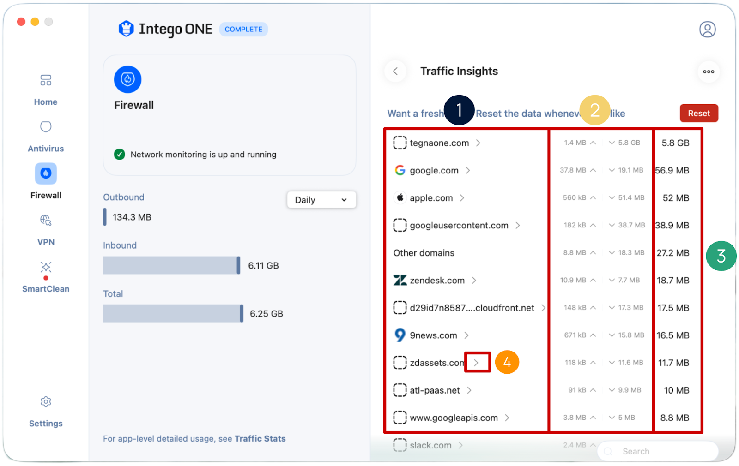
Task: Click the 6.25 GB total value
Action: (x=267, y=314)
